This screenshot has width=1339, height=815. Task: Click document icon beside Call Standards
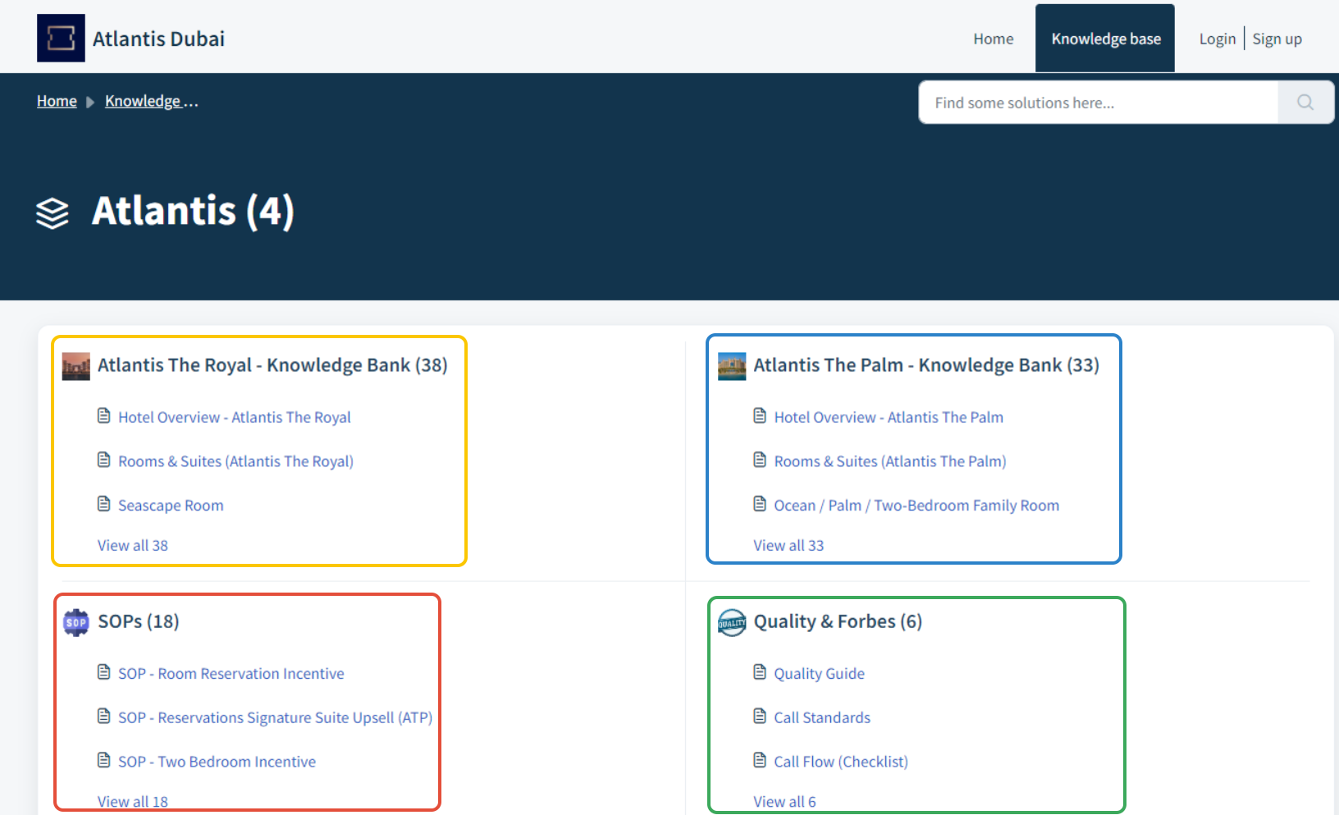[x=760, y=717]
